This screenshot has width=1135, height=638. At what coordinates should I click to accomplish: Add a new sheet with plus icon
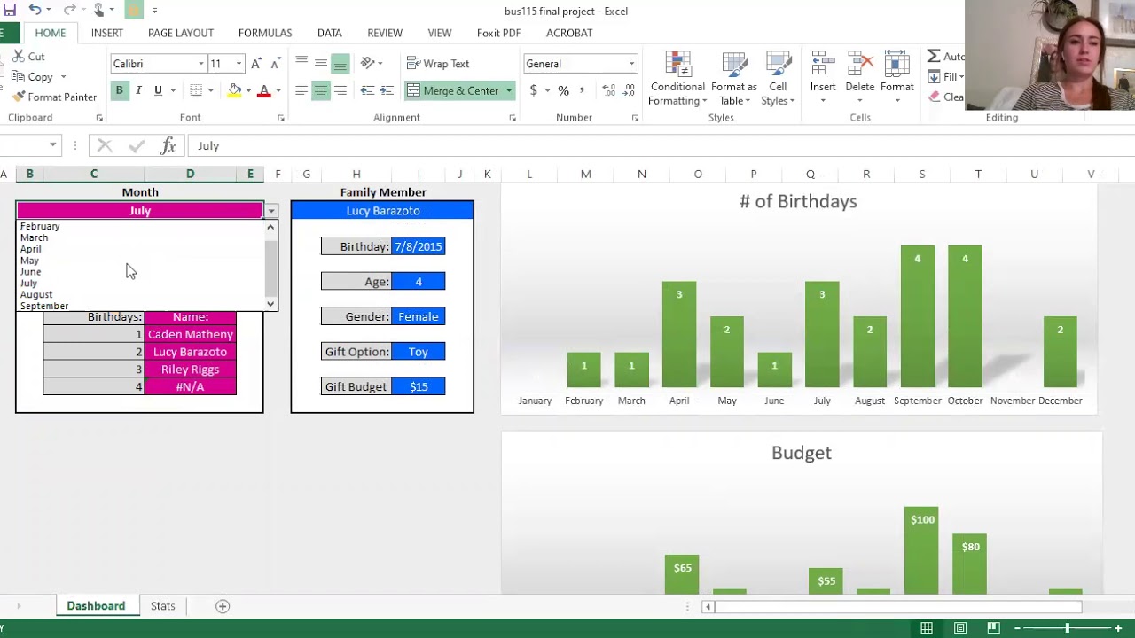pos(223,606)
